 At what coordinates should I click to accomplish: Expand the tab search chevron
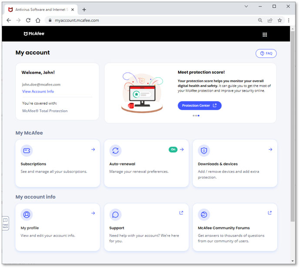pyautogui.click(x=246, y=7)
